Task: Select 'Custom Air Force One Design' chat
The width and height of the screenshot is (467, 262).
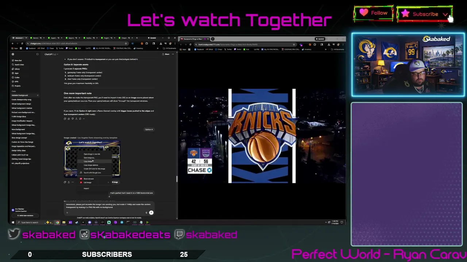Action: [22, 142]
